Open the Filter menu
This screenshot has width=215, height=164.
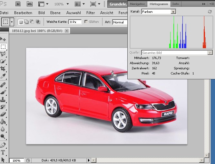[91, 13]
